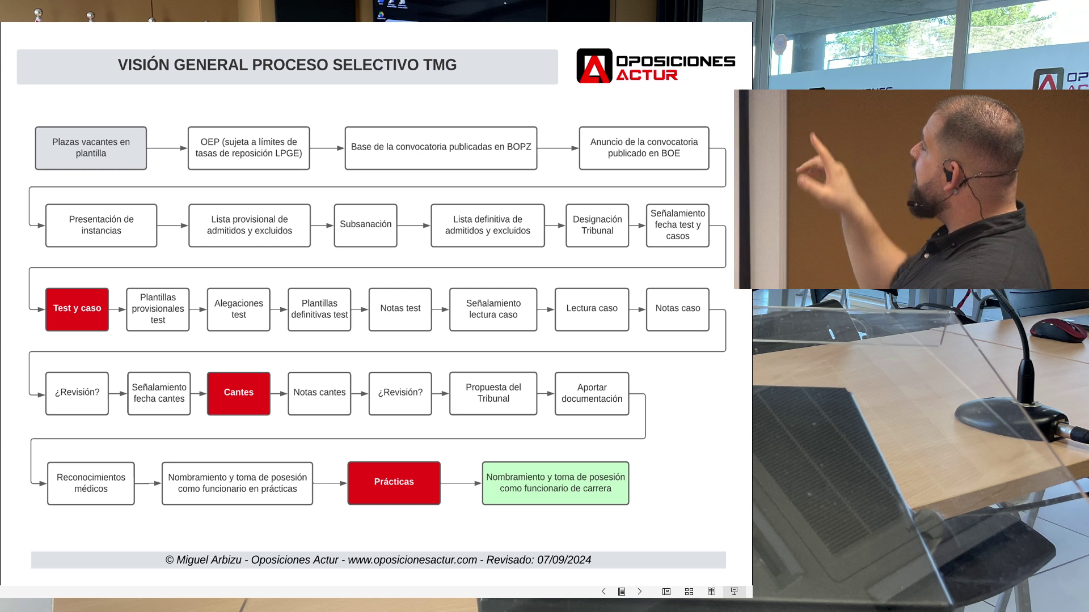This screenshot has width=1089, height=612.
Task: Click 'Base de la convocatoria publicadas en BOPZ'
Action: click(x=441, y=148)
